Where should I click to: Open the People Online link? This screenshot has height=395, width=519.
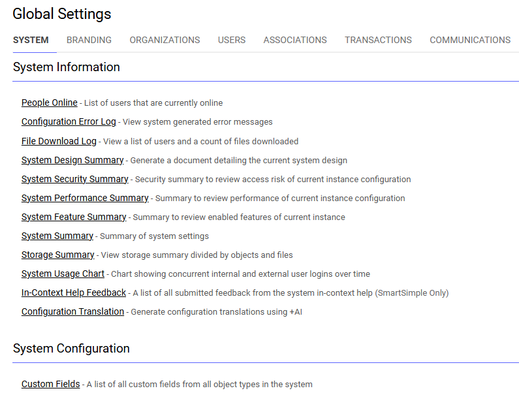tap(50, 103)
